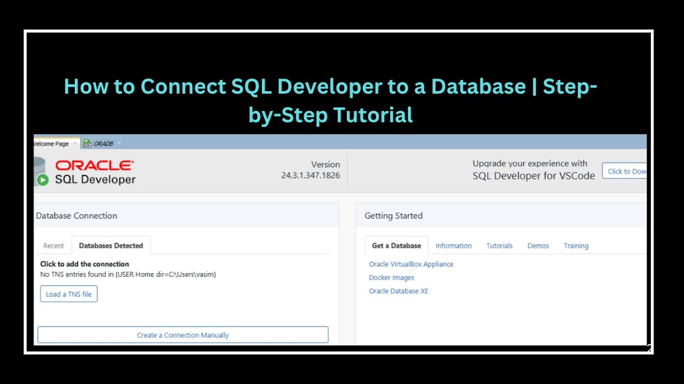
Task: Click the 'No TNS entries found' message
Action: pyautogui.click(x=128, y=274)
